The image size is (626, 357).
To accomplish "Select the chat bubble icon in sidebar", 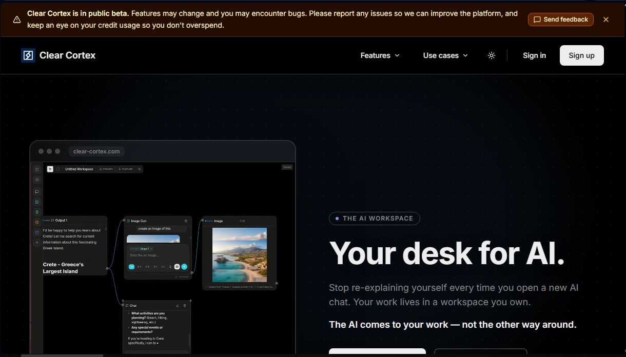I will coord(37,191).
